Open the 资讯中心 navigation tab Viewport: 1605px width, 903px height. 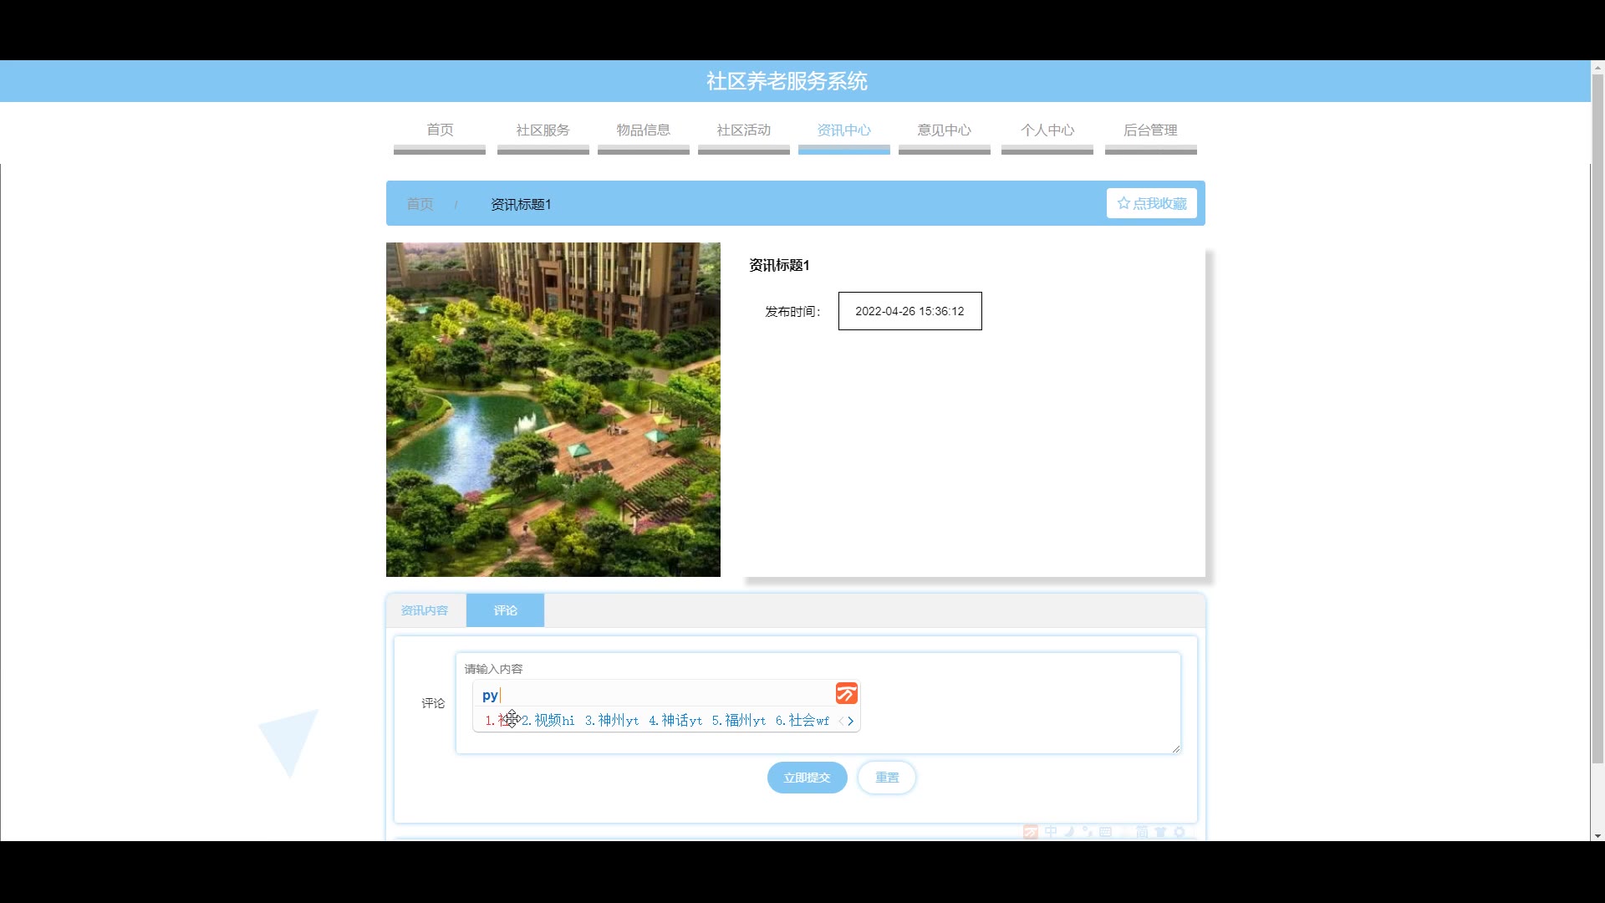(x=843, y=130)
